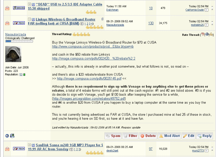The width and height of the screenshot is (218, 157).
Task: Rate the thread with the thumbs up icon
Action: (211, 34)
